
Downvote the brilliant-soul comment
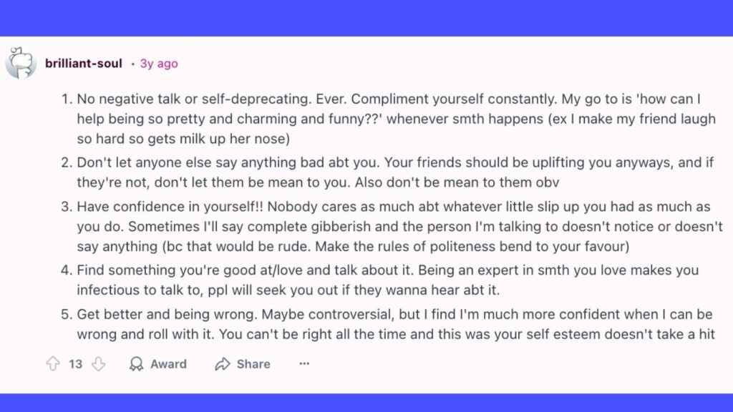[98, 364]
